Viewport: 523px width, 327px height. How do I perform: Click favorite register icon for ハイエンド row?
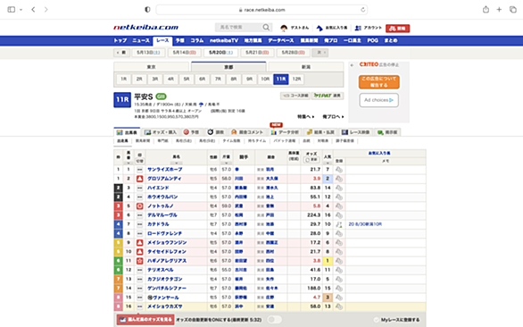point(339,188)
